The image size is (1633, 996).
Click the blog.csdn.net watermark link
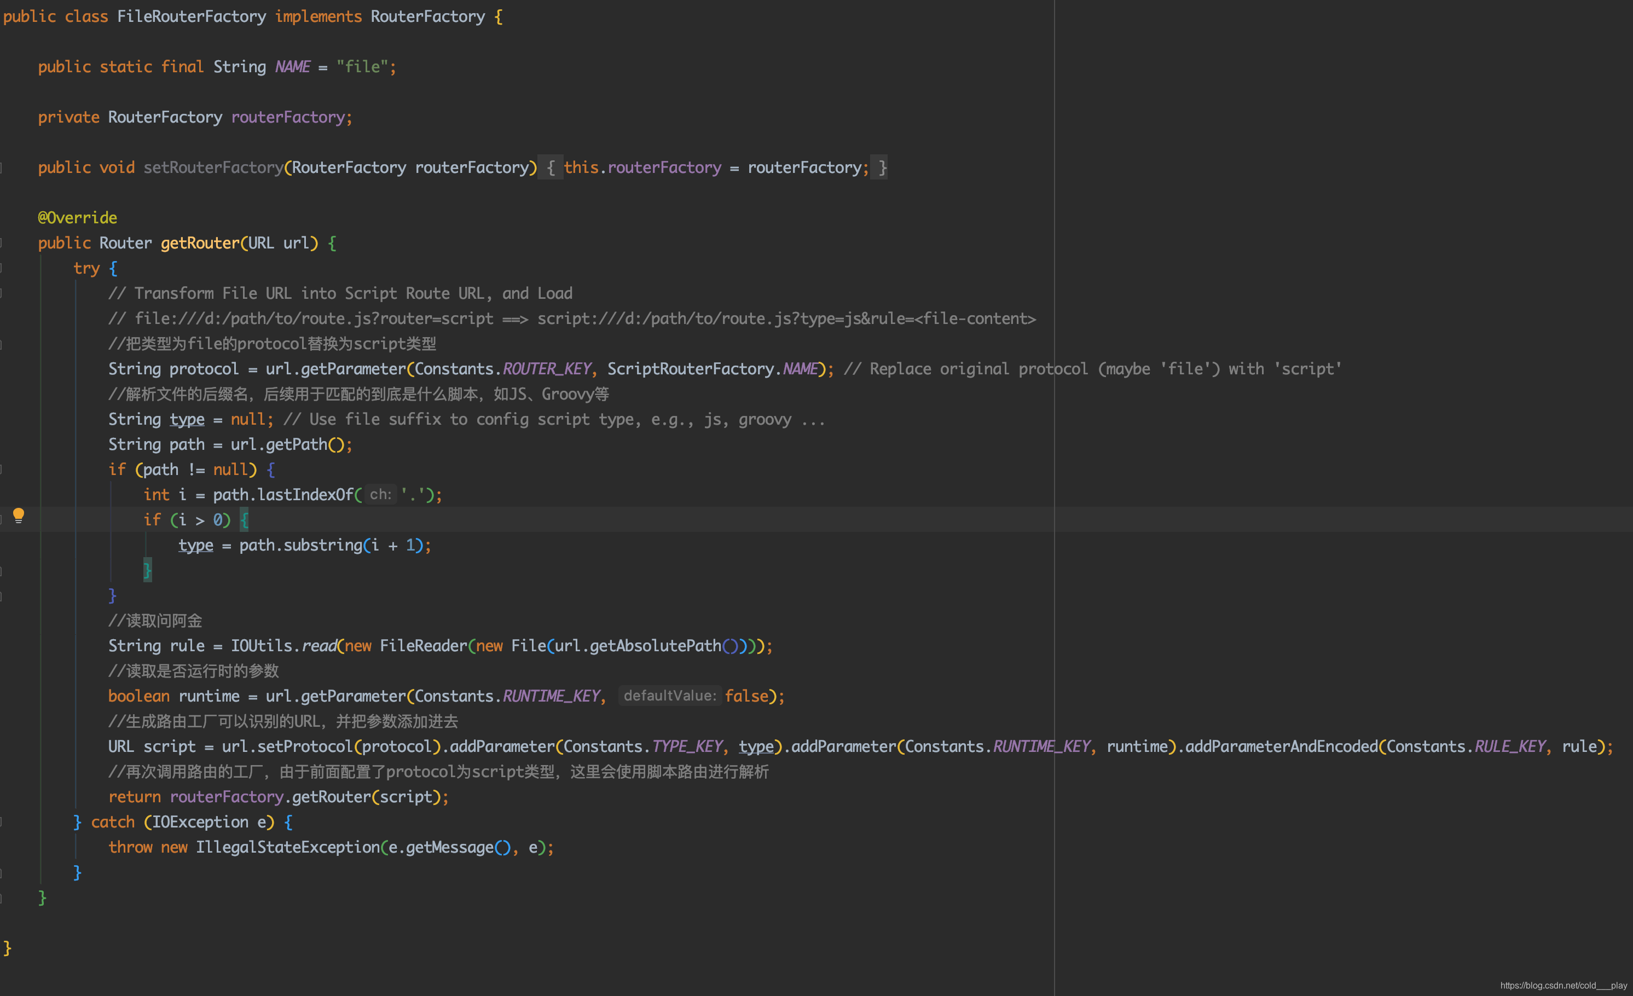click(1563, 986)
